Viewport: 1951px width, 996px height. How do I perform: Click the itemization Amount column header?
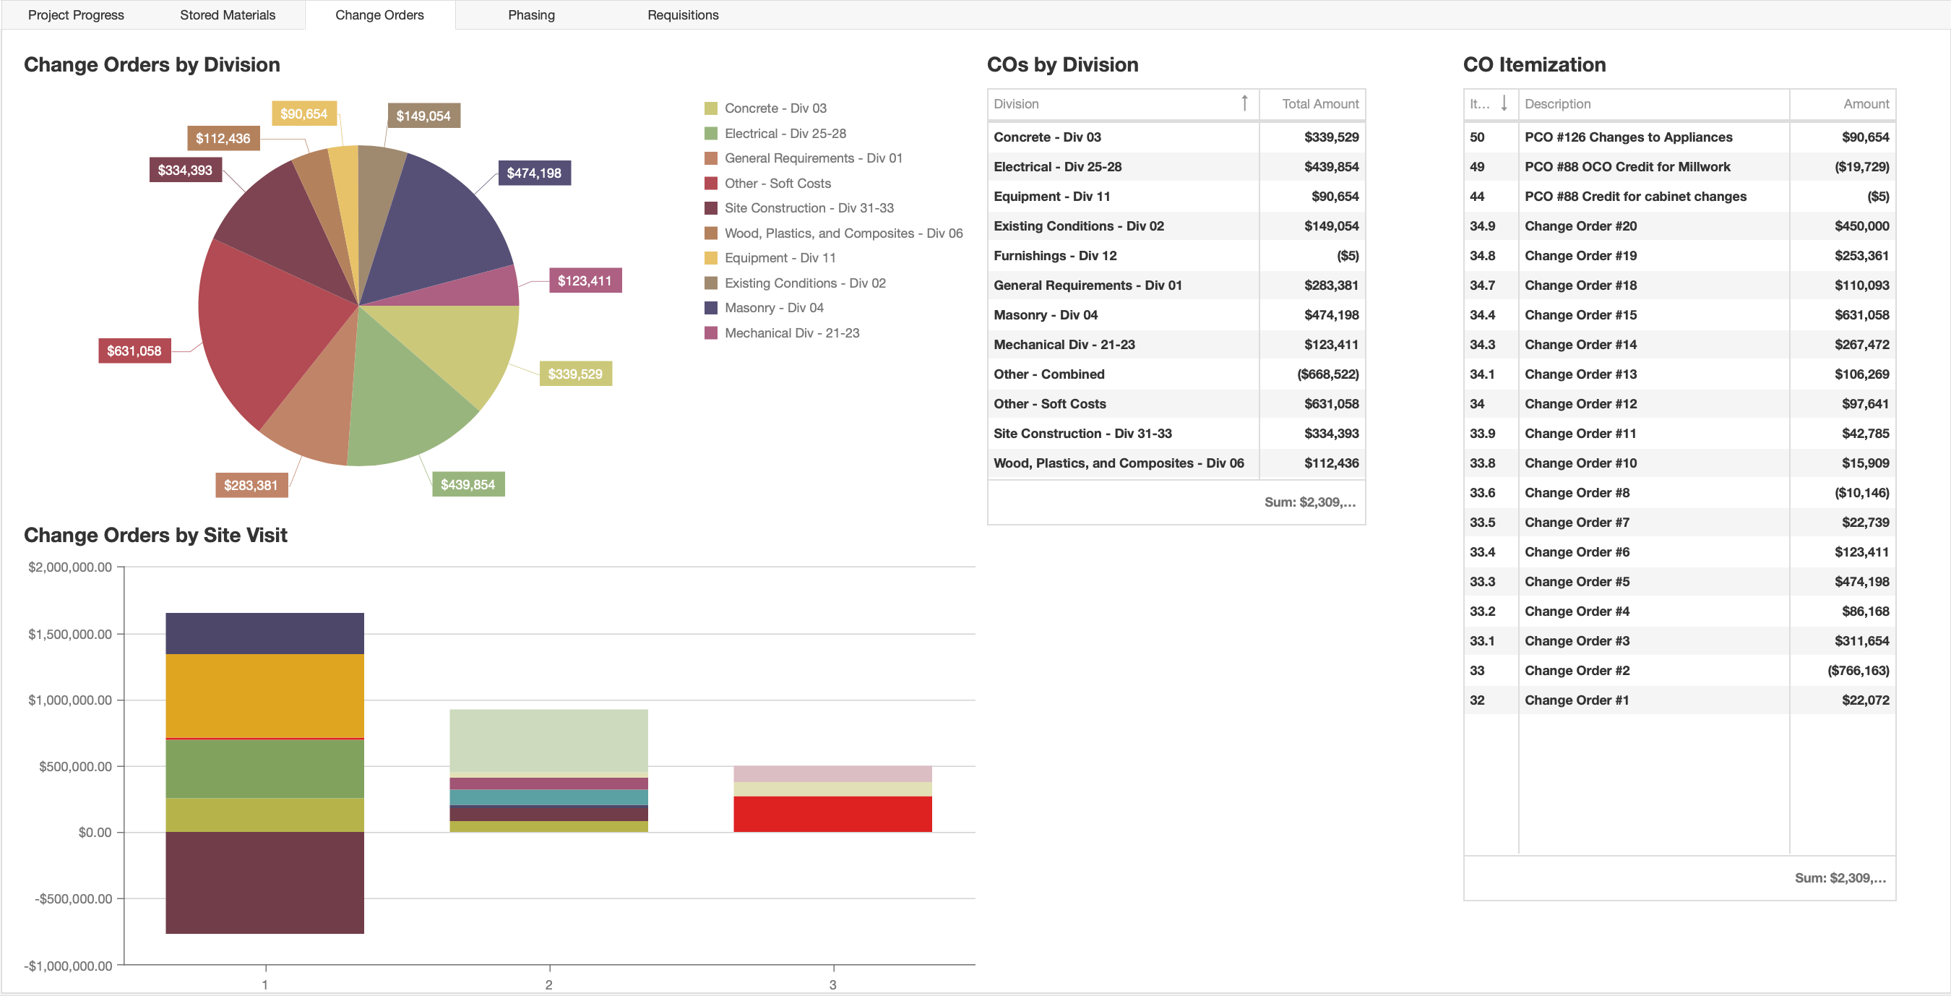[x=1866, y=104]
